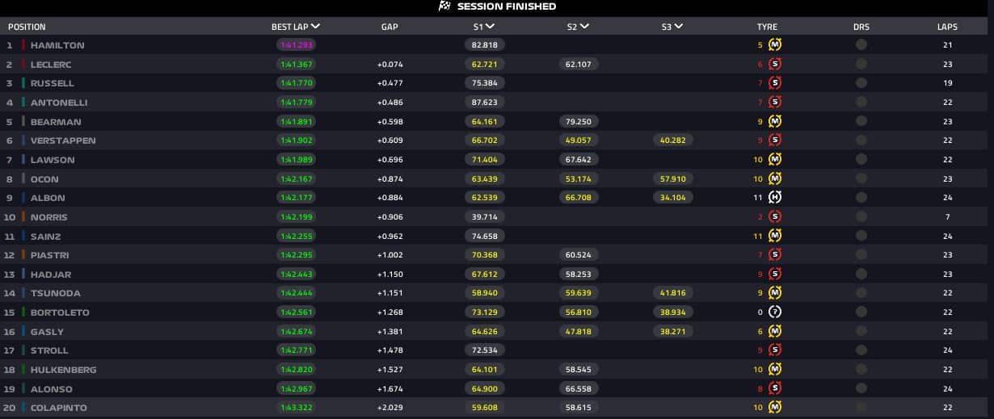This screenshot has width=994, height=419.
Task: Open the S1 sector column dropdown
Action: (x=491, y=27)
